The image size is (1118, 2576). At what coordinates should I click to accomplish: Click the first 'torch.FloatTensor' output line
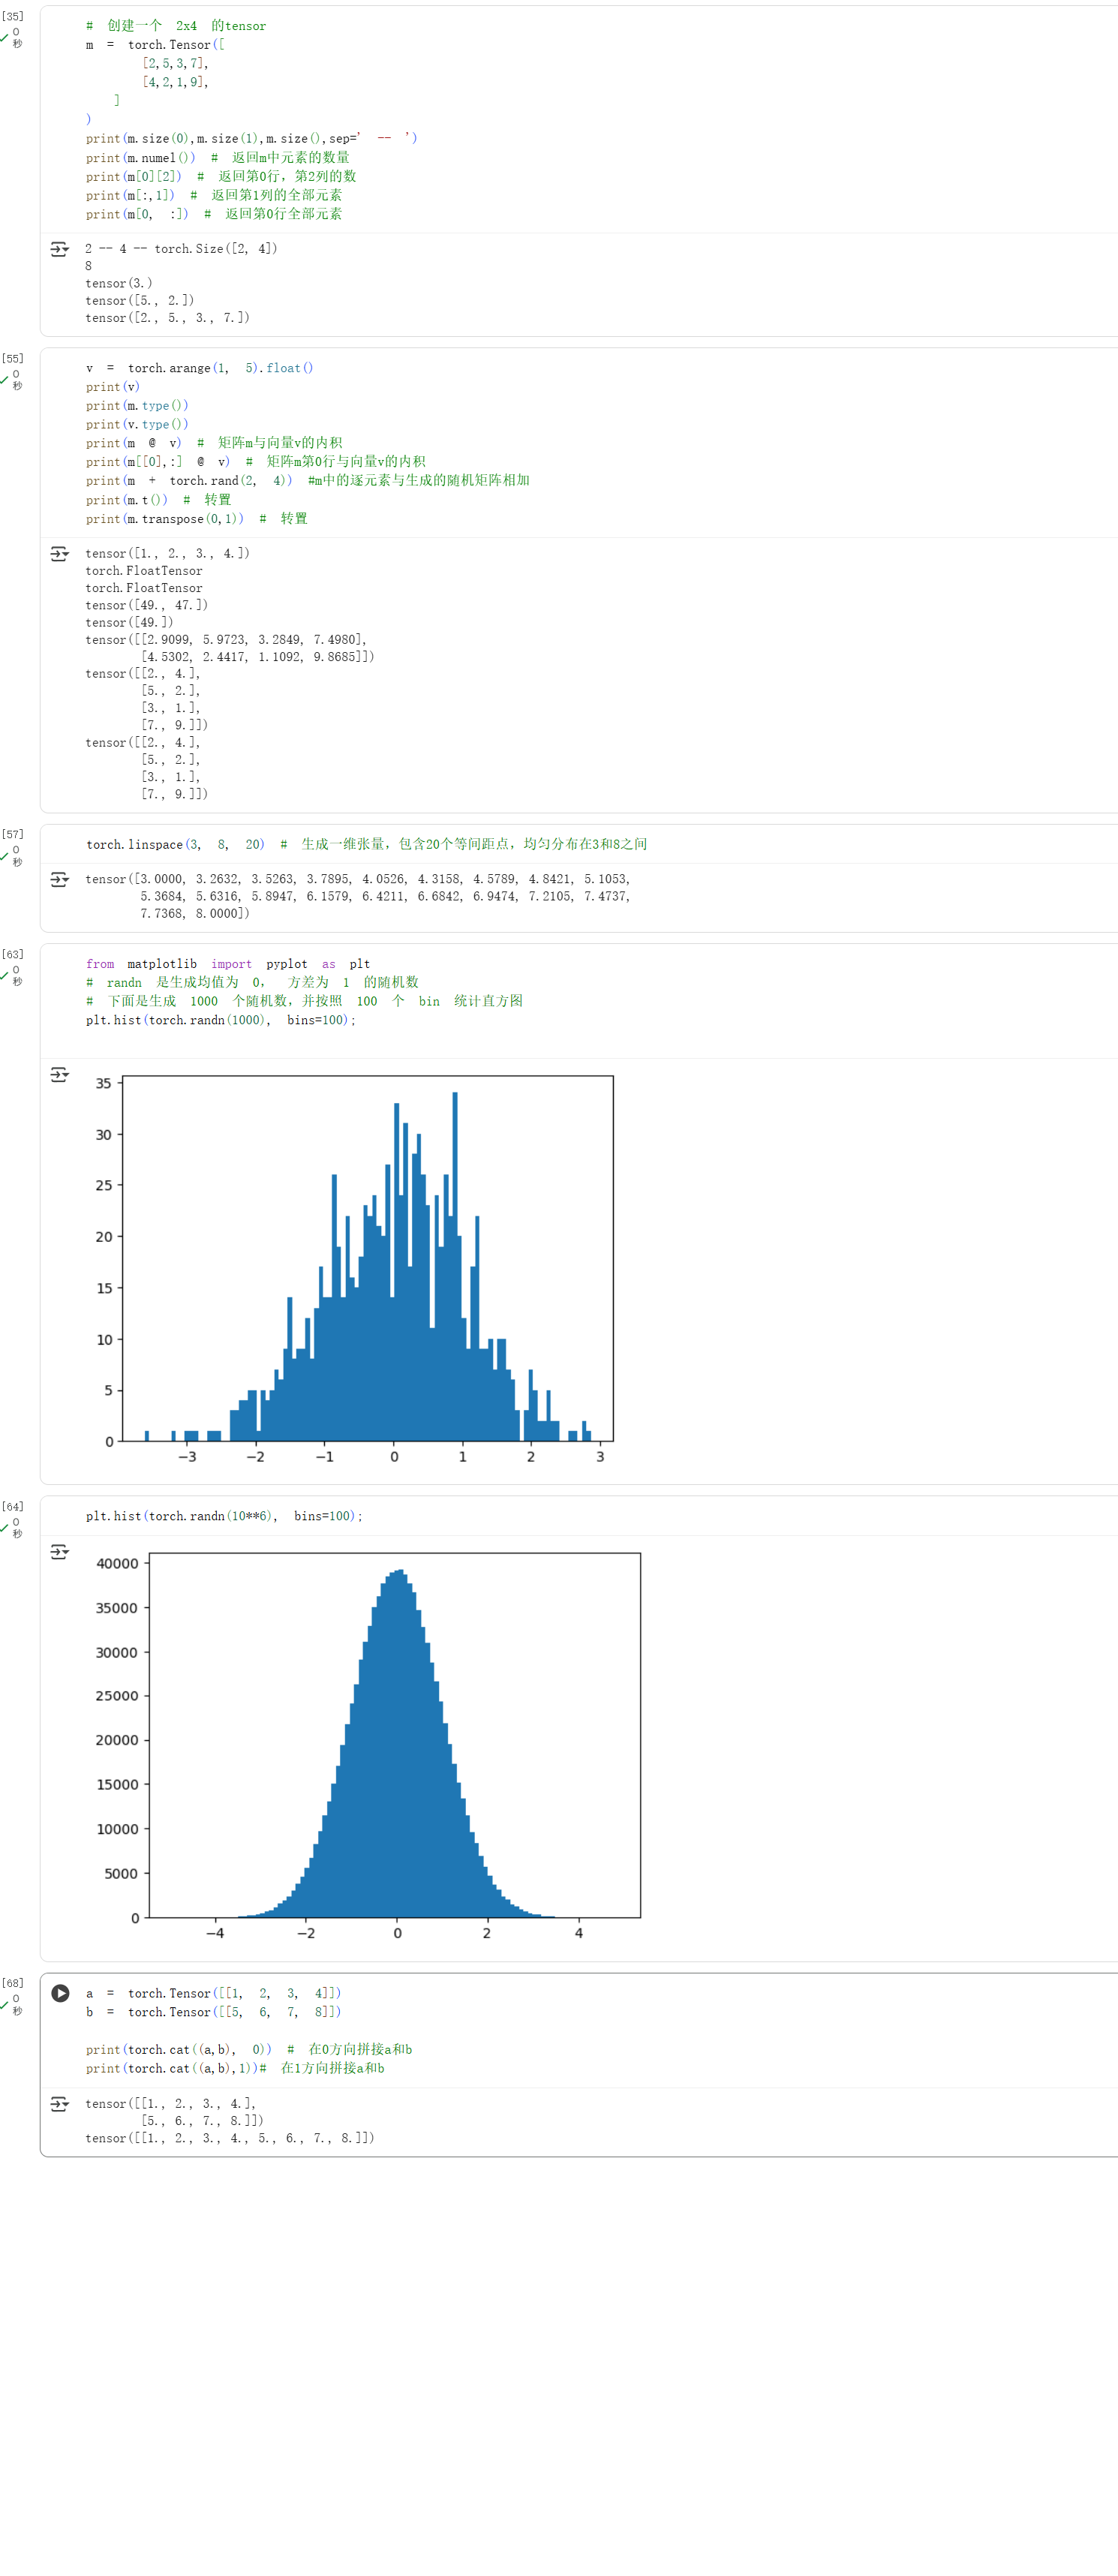click(x=143, y=571)
